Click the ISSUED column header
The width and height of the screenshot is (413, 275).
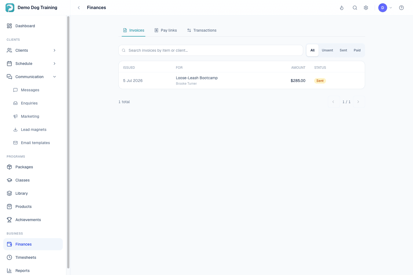click(129, 68)
